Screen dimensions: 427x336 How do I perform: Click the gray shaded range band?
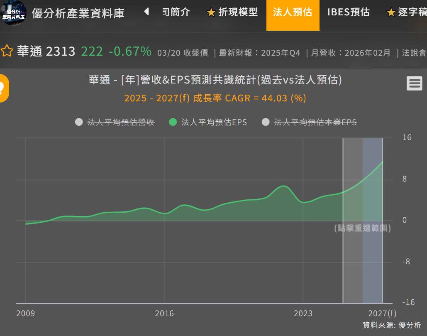353,258
